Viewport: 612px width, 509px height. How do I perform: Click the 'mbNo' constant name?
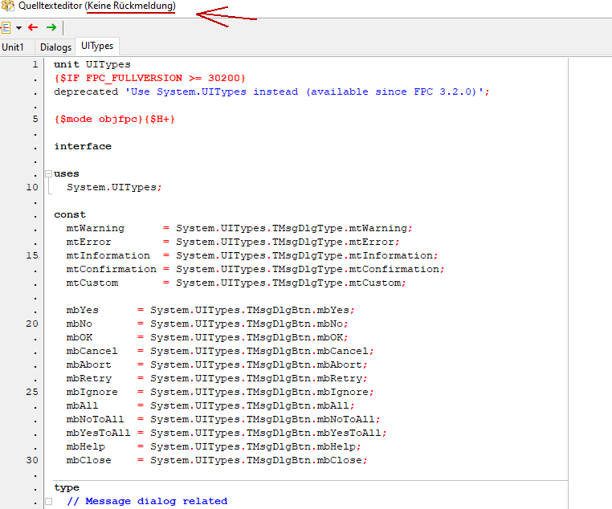point(80,324)
